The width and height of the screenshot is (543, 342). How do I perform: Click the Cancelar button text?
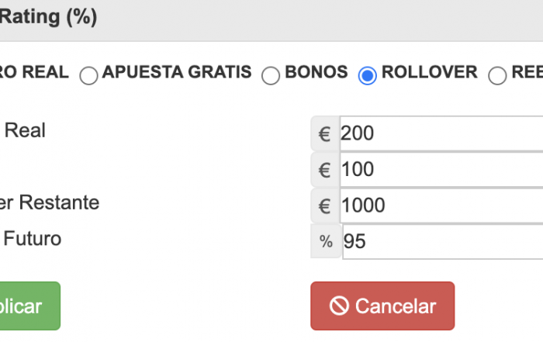click(x=396, y=306)
